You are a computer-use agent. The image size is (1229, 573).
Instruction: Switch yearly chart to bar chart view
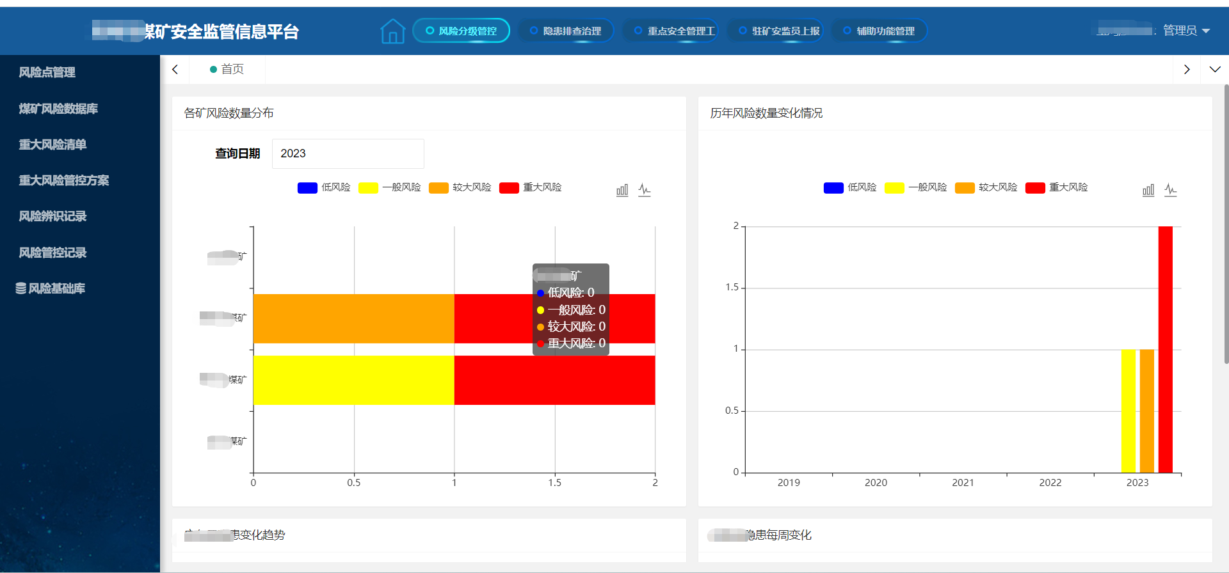1148,190
